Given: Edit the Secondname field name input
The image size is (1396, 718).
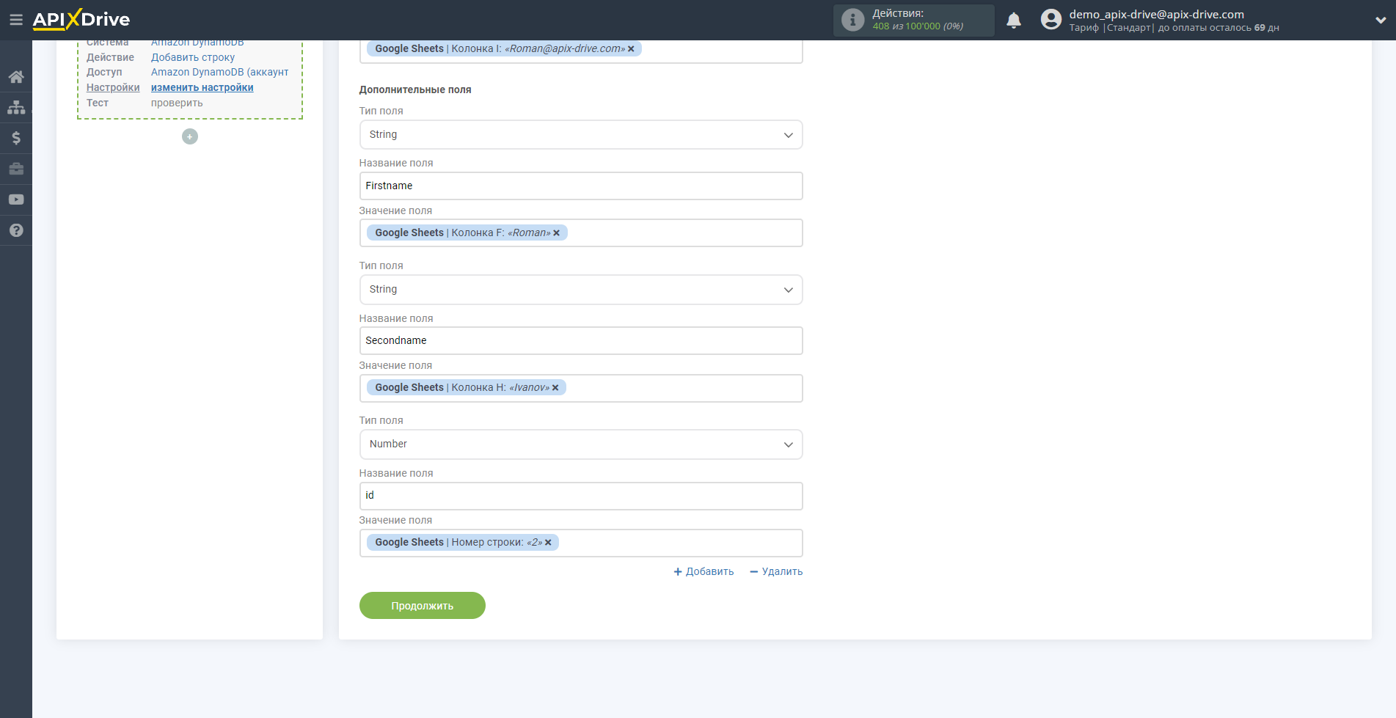Looking at the screenshot, I should pyautogui.click(x=581, y=341).
